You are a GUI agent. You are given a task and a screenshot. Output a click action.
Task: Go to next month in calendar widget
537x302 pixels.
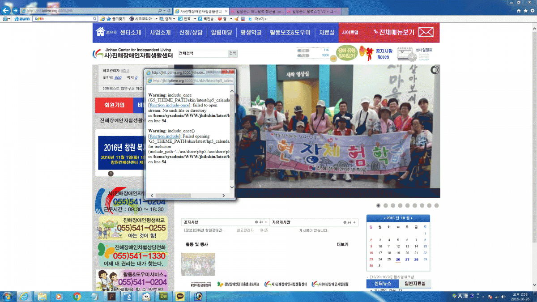click(x=413, y=218)
